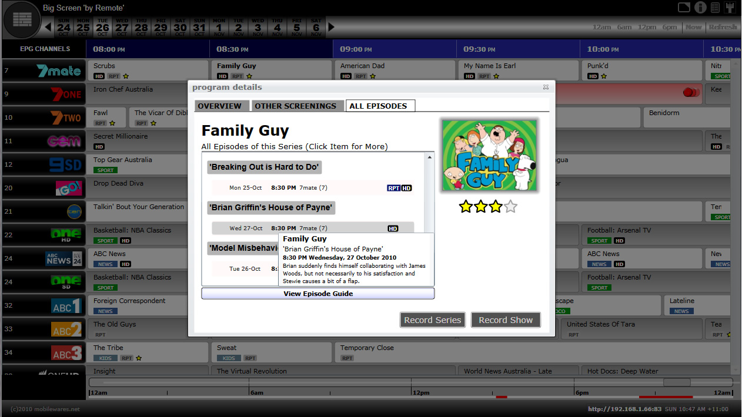This screenshot has width=742, height=417.
Task: Open The Old Guys on ABC2
Action: click(138, 329)
